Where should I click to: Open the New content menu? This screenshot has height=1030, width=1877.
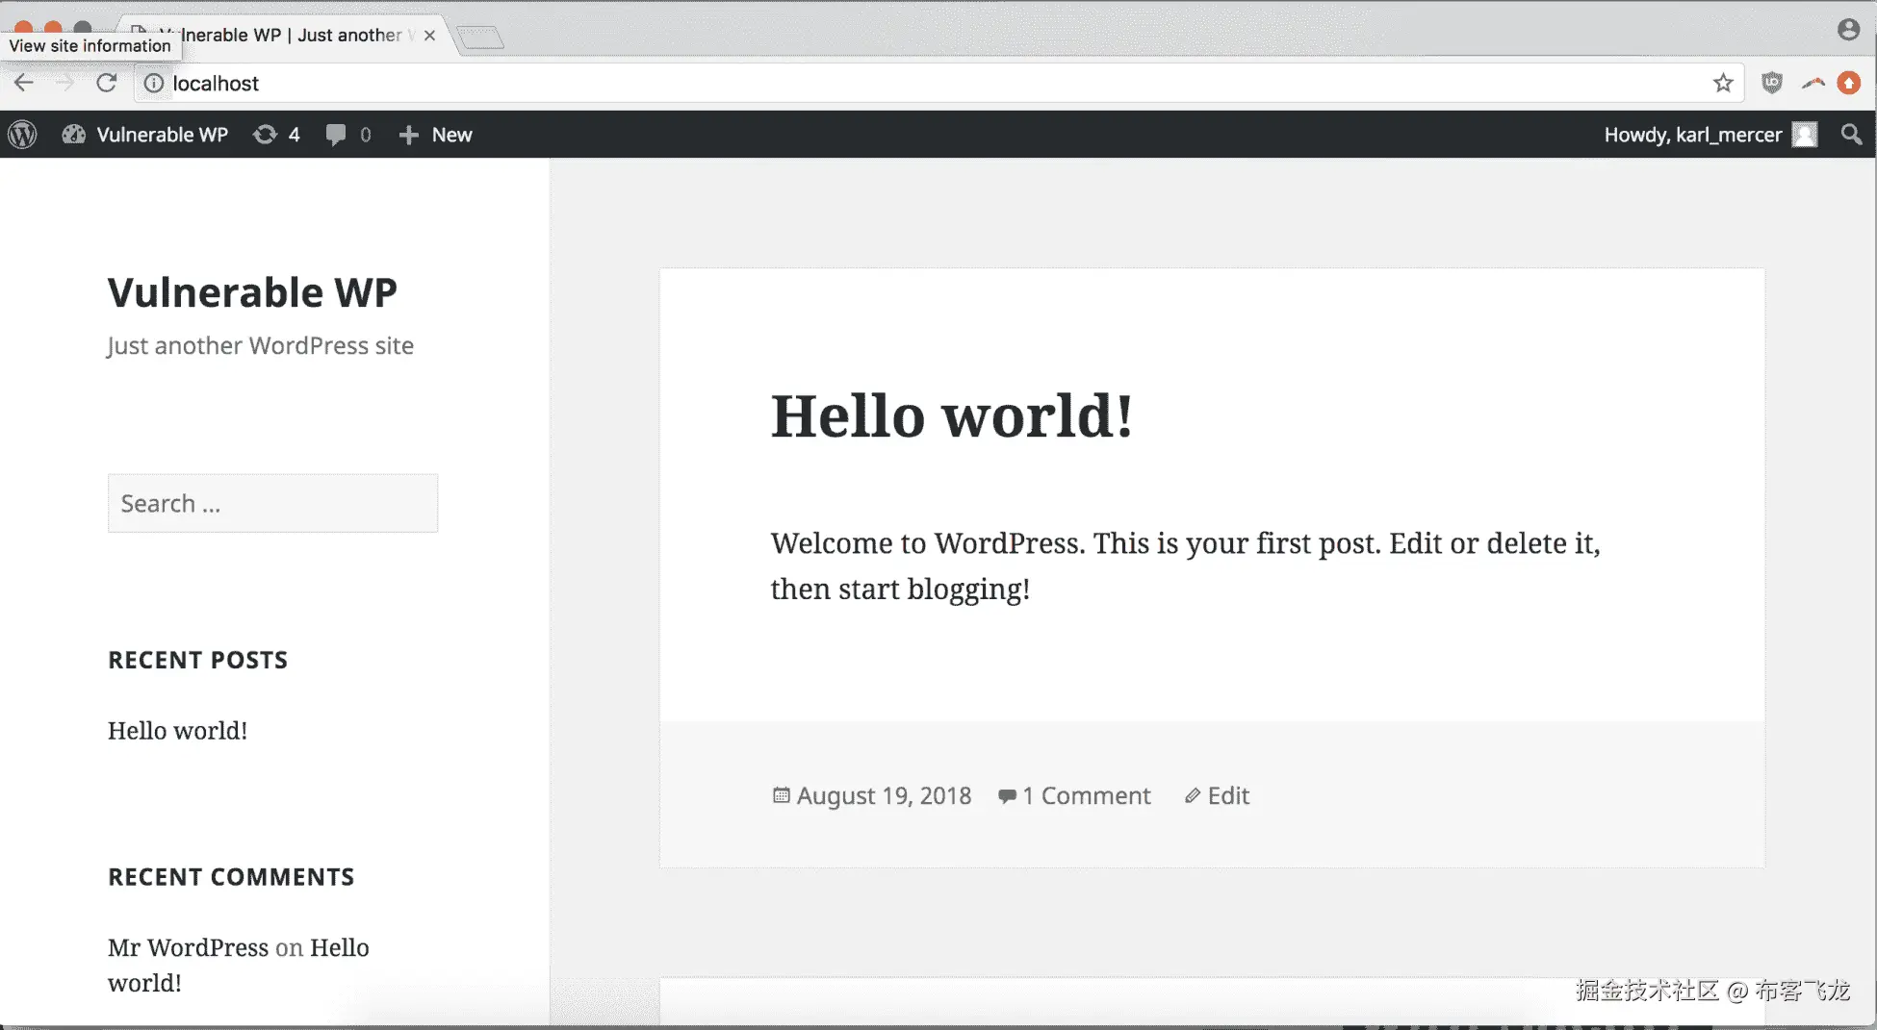[x=435, y=135]
